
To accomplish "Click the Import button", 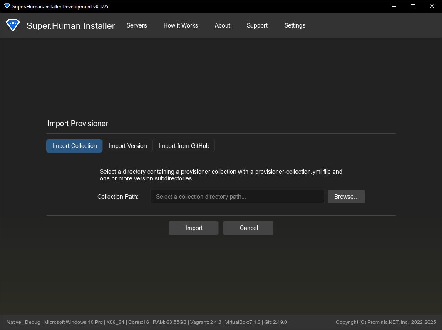I will (193, 228).
